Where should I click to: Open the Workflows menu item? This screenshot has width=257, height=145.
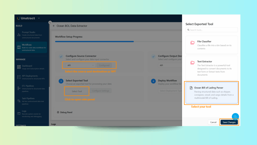click(x=31, y=47)
